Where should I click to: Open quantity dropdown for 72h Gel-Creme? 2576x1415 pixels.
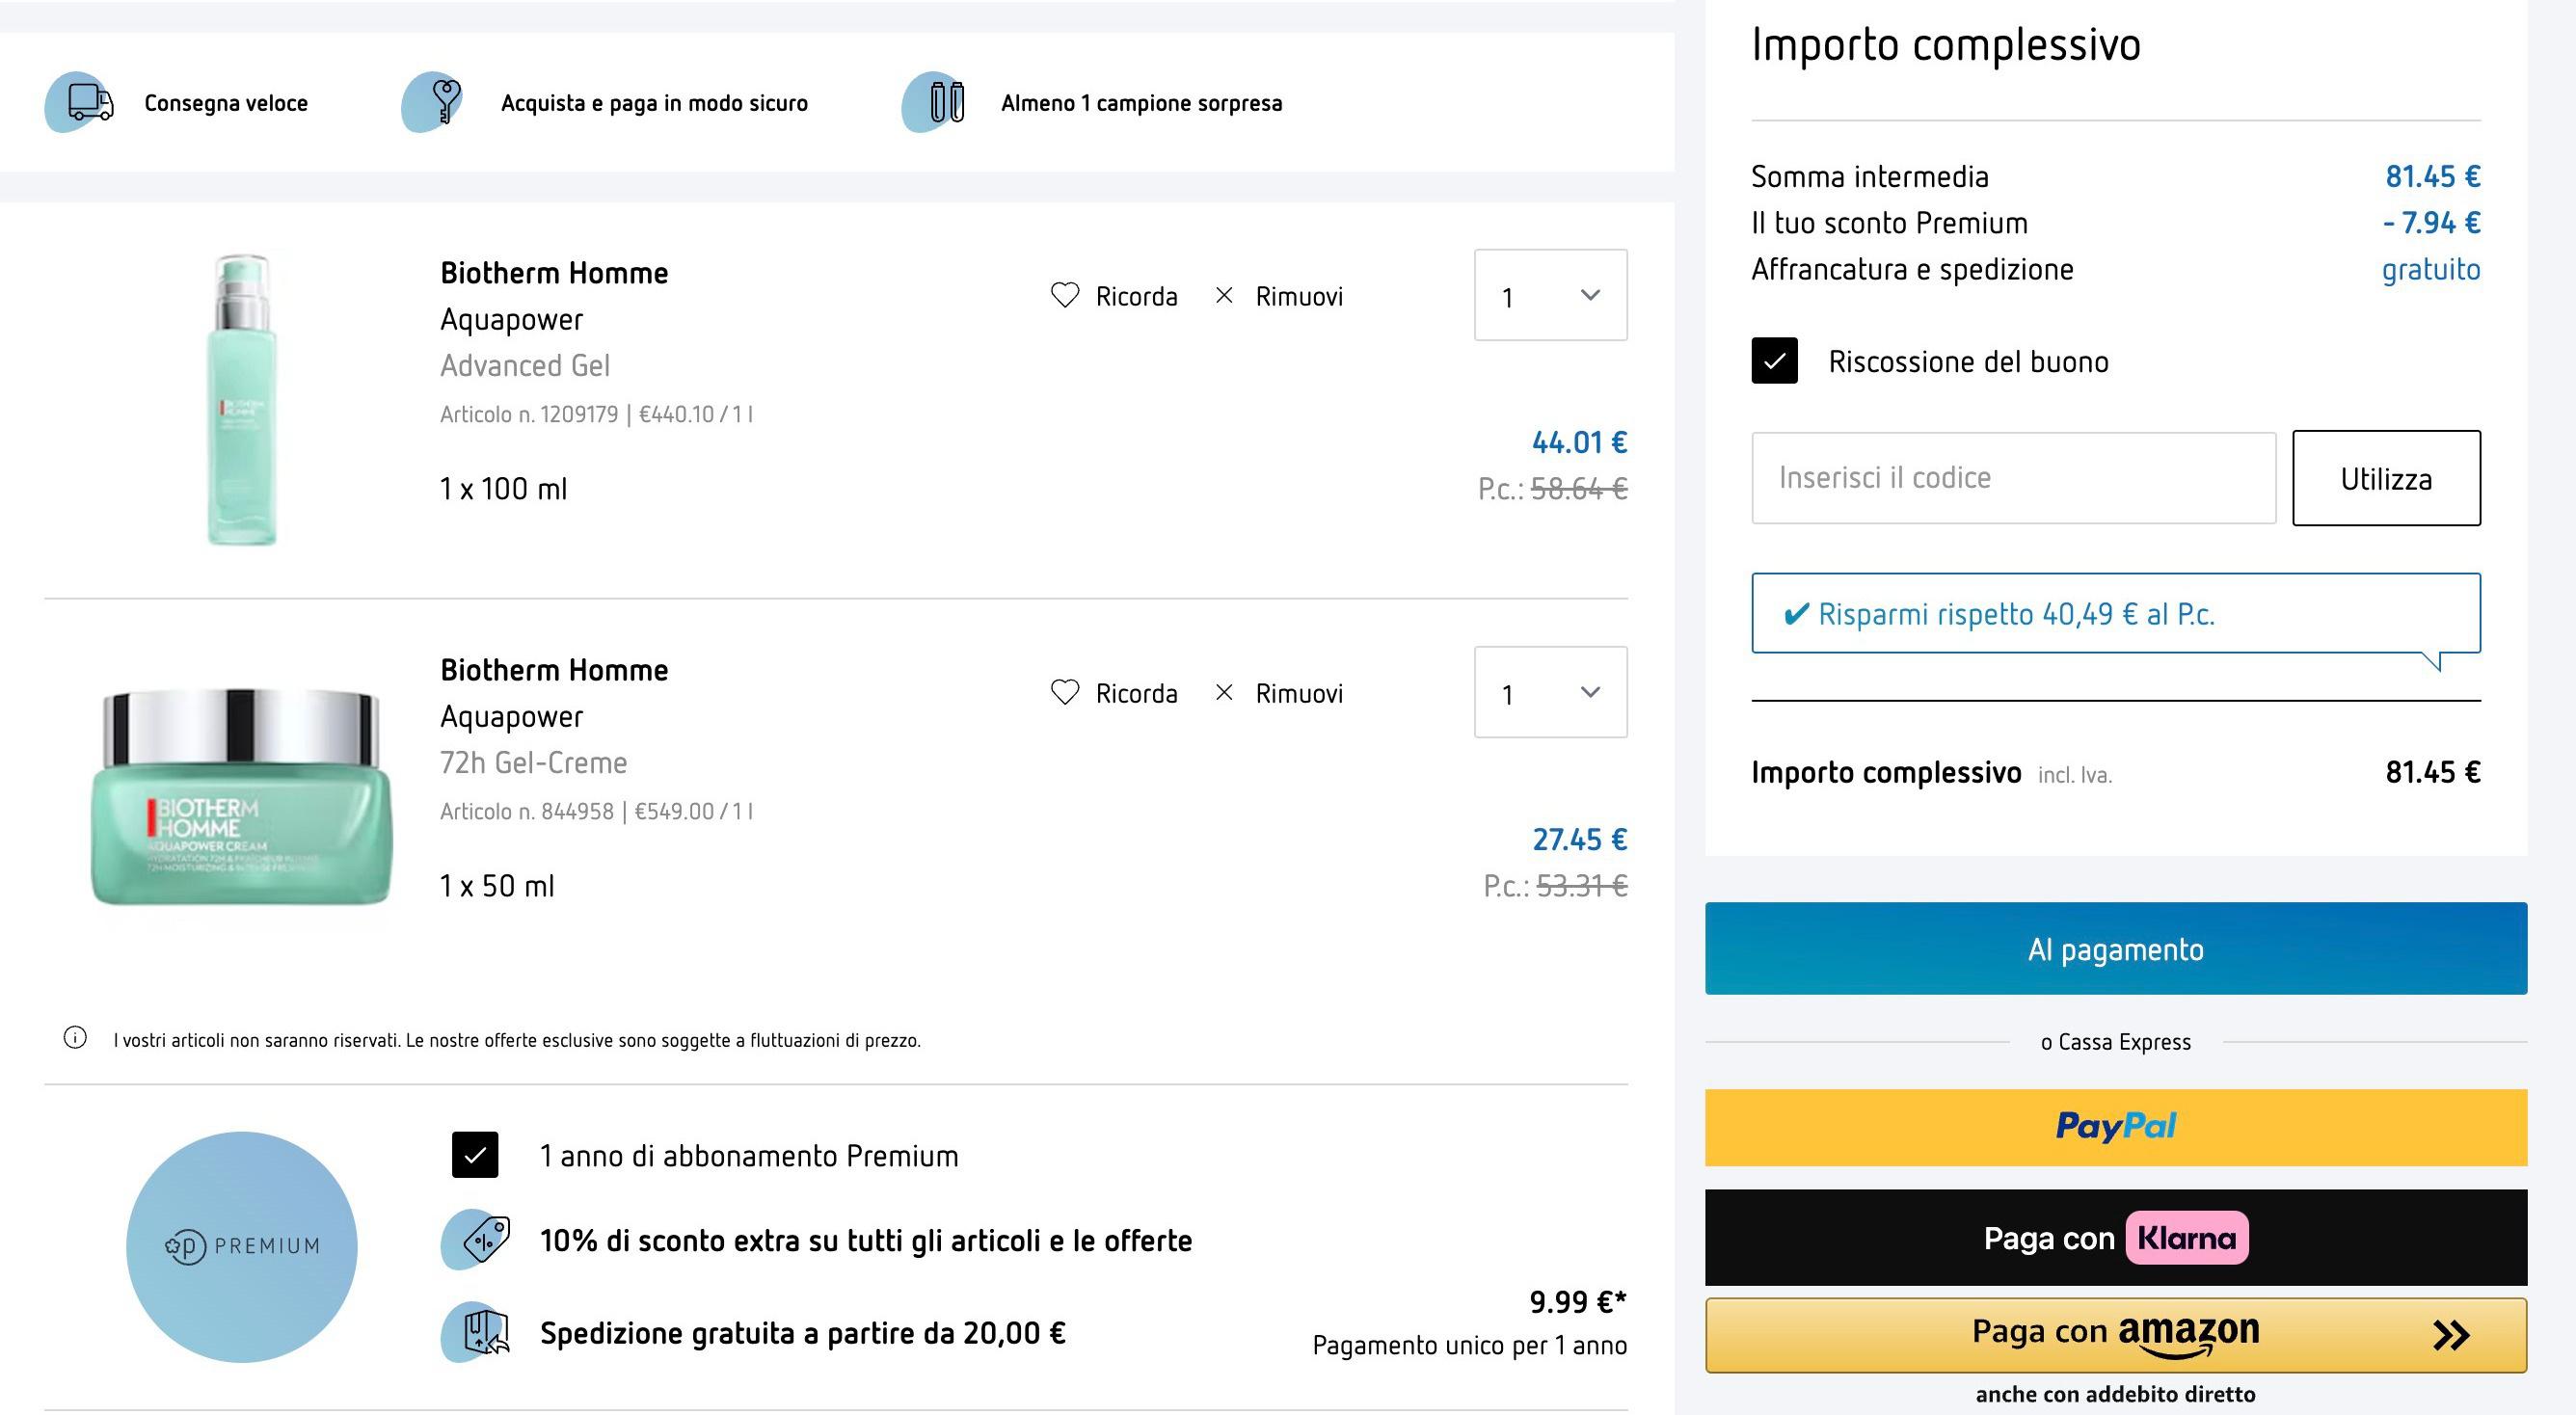(1551, 692)
